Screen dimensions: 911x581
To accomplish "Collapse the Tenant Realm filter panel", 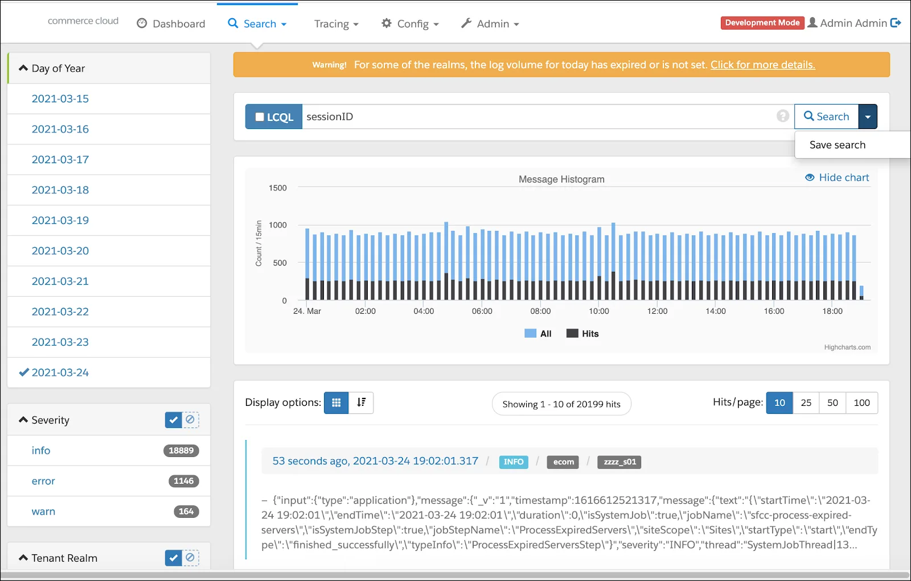I will (58, 558).
